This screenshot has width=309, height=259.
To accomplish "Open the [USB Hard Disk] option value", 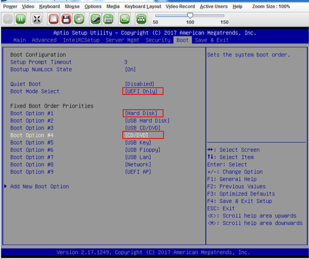I will pyautogui.click(x=147, y=120).
